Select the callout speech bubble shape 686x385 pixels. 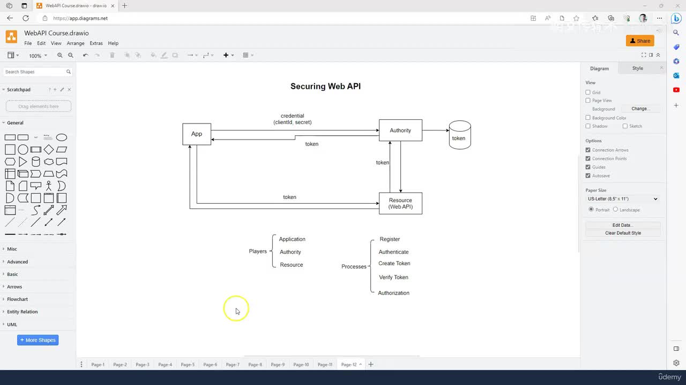pos(36,186)
